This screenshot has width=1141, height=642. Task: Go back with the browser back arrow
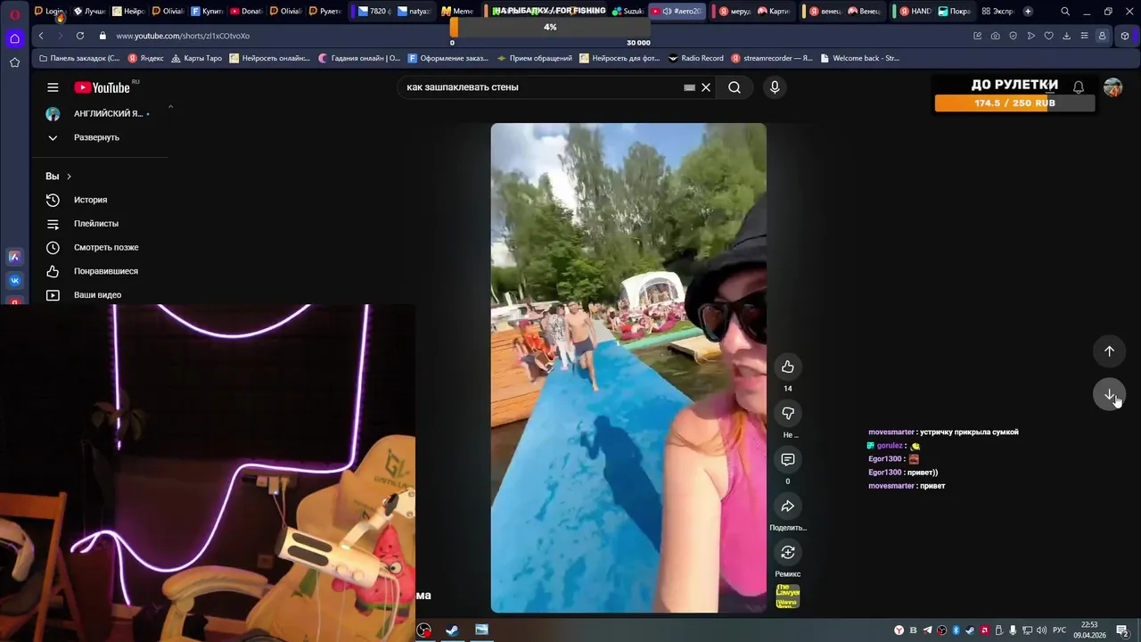[x=41, y=36]
